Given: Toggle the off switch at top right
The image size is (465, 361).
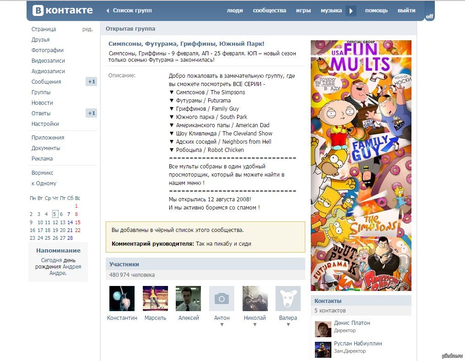Looking at the screenshot, I should pyautogui.click(x=429, y=16).
